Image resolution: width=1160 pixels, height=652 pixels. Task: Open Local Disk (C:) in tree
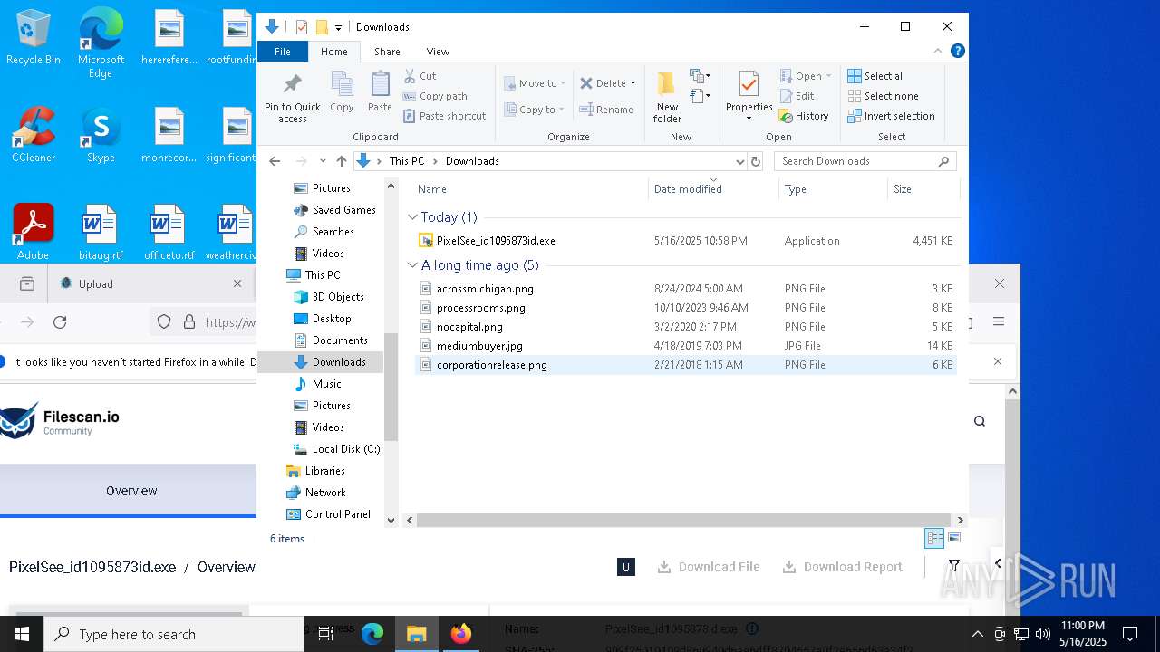click(336, 449)
